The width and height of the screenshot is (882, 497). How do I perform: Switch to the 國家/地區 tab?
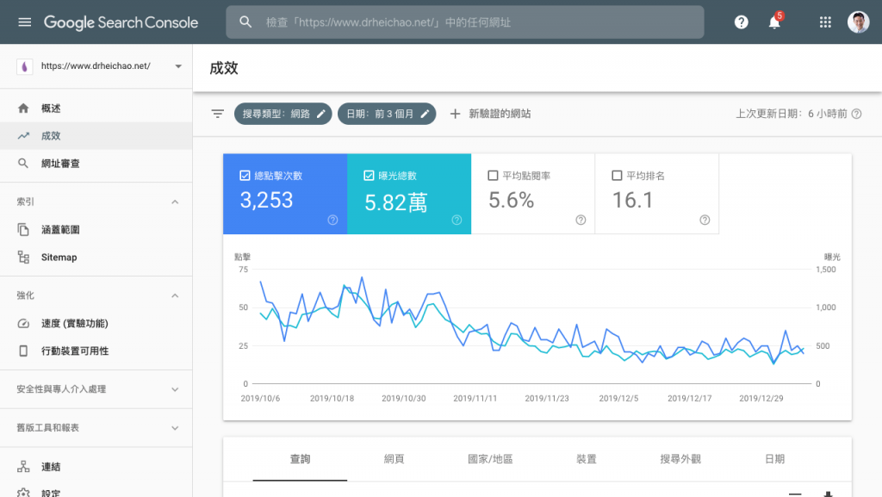point(490,459)
